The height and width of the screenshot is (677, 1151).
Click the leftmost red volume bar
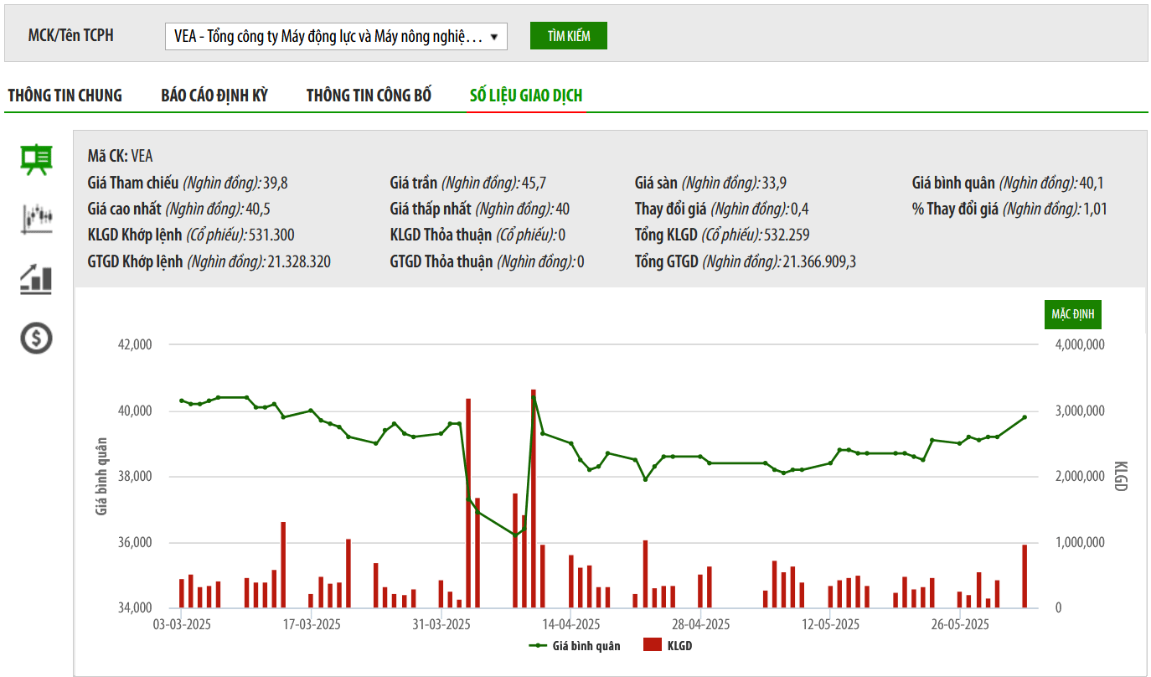[x=181, y=593]
